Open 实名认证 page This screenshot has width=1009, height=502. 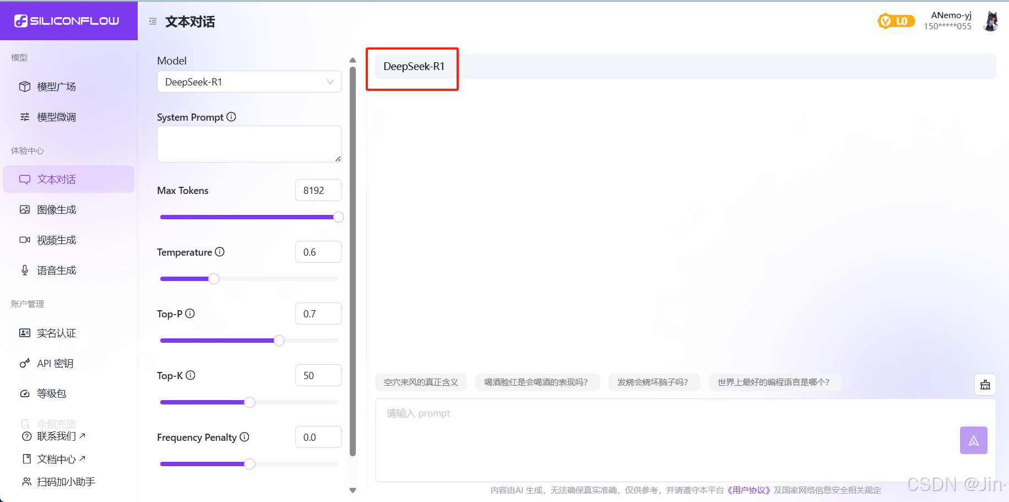click(68, 333)
